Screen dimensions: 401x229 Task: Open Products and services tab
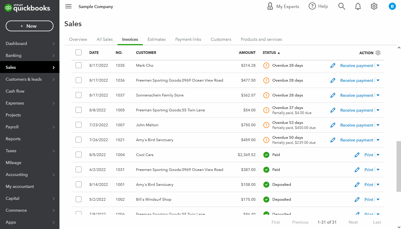point(261,39)
